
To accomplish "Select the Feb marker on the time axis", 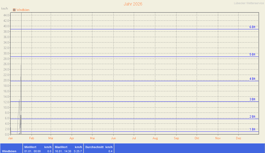I will coord(32,138).
